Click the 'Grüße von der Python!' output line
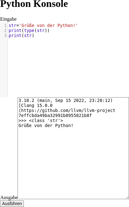Viewport: 129px width, 207px height. point(46,125)
